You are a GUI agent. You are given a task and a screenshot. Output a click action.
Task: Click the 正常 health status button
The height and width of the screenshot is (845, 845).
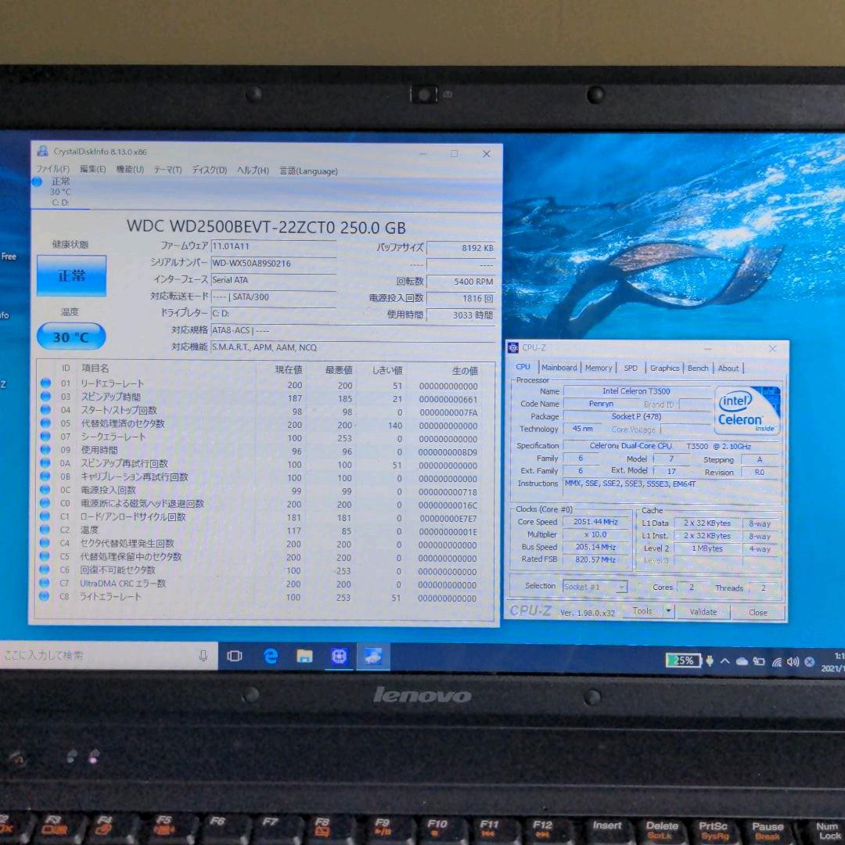click(71, 275)
